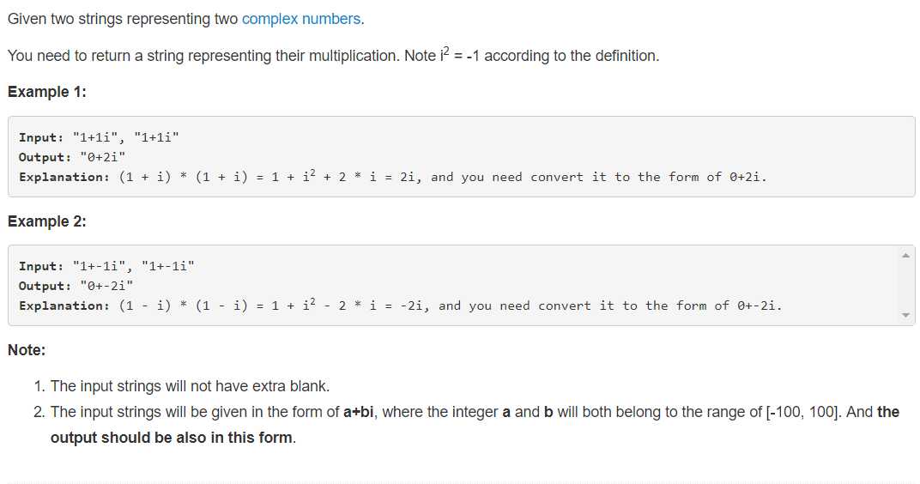Click the Example 2 explanation line
Viewport: 920px width, 484px height.
pyautogui.click(x=400, y=306)
